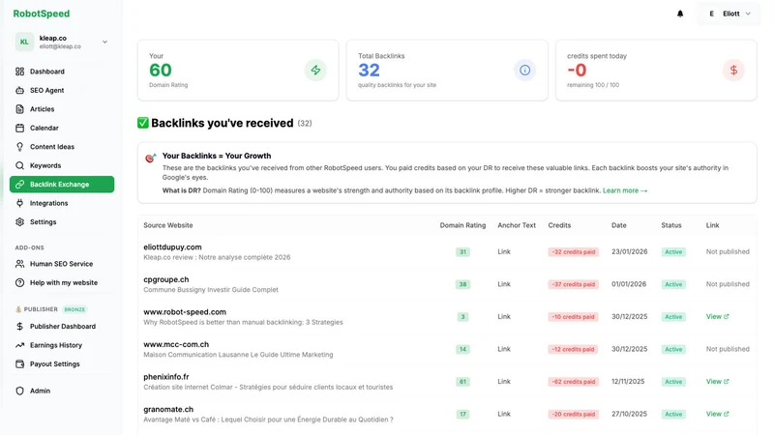The image size is (774, 435).
Task: Click the Admin shield icon
Action: (19, 391)
